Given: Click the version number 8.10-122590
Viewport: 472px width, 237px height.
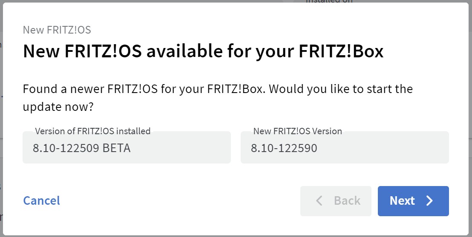Looking at the screenshot, I should point(284,148).
